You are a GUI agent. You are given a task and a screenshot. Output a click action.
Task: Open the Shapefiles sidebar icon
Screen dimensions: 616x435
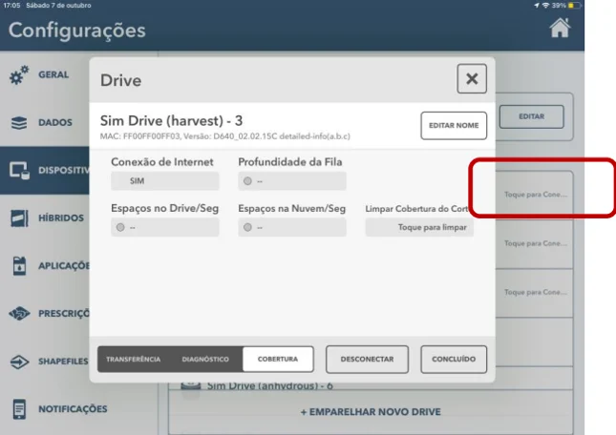19,362
